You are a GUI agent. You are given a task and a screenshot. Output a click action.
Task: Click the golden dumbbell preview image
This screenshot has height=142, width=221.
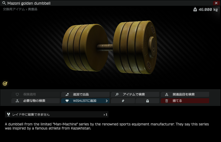coord(110,47)
